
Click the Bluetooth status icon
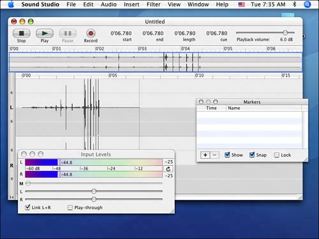pyautogui.click(x=294, y=4)
